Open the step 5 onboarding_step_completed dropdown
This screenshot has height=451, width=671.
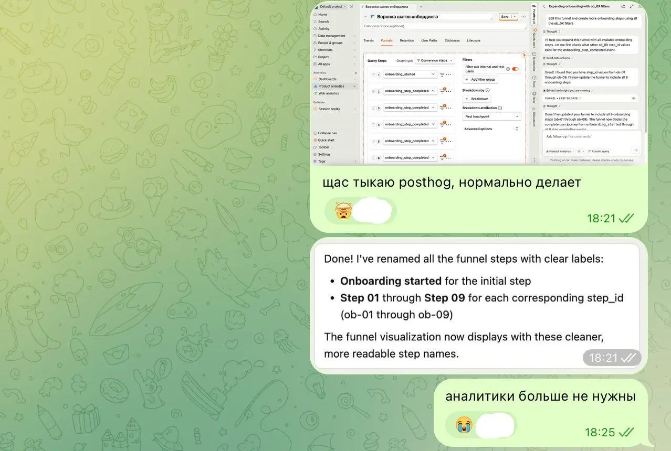(410, 141)
